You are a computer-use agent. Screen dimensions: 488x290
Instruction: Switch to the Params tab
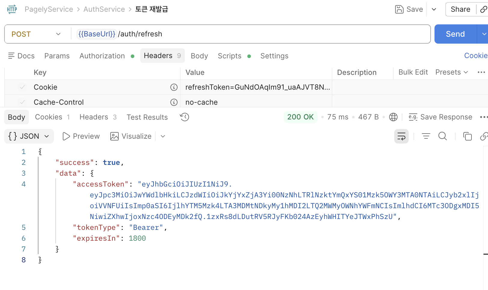click(57, 56)
